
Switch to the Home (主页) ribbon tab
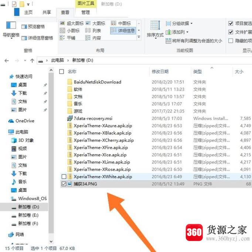[28, 12]
